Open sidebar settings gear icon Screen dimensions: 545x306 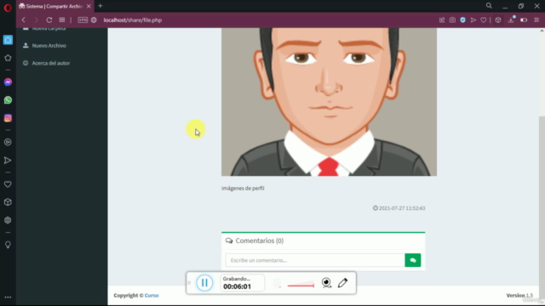pyautogui.click(x=8, y=220)
